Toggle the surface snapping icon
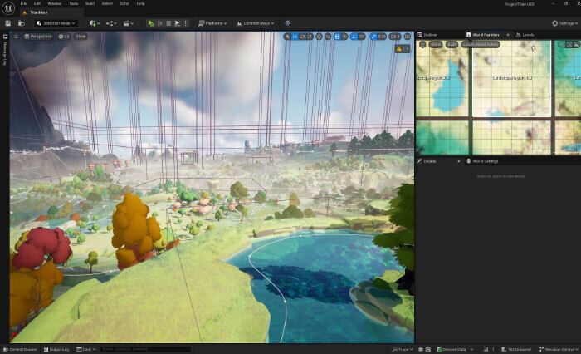Image resolution: width=581 pixels, height=354 pixels. click(x=328, y=37)
